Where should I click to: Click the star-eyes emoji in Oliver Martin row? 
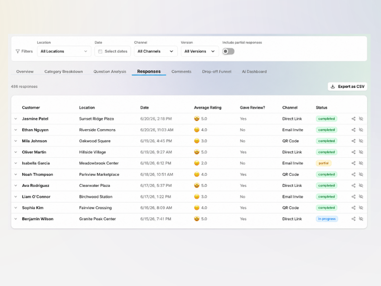pos(197,152)
